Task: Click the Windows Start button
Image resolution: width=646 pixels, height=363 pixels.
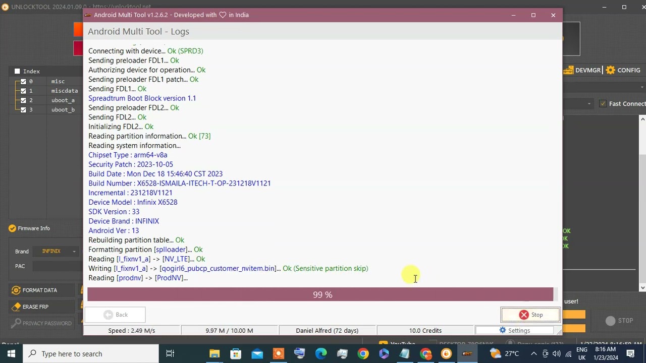Action: 11,354
